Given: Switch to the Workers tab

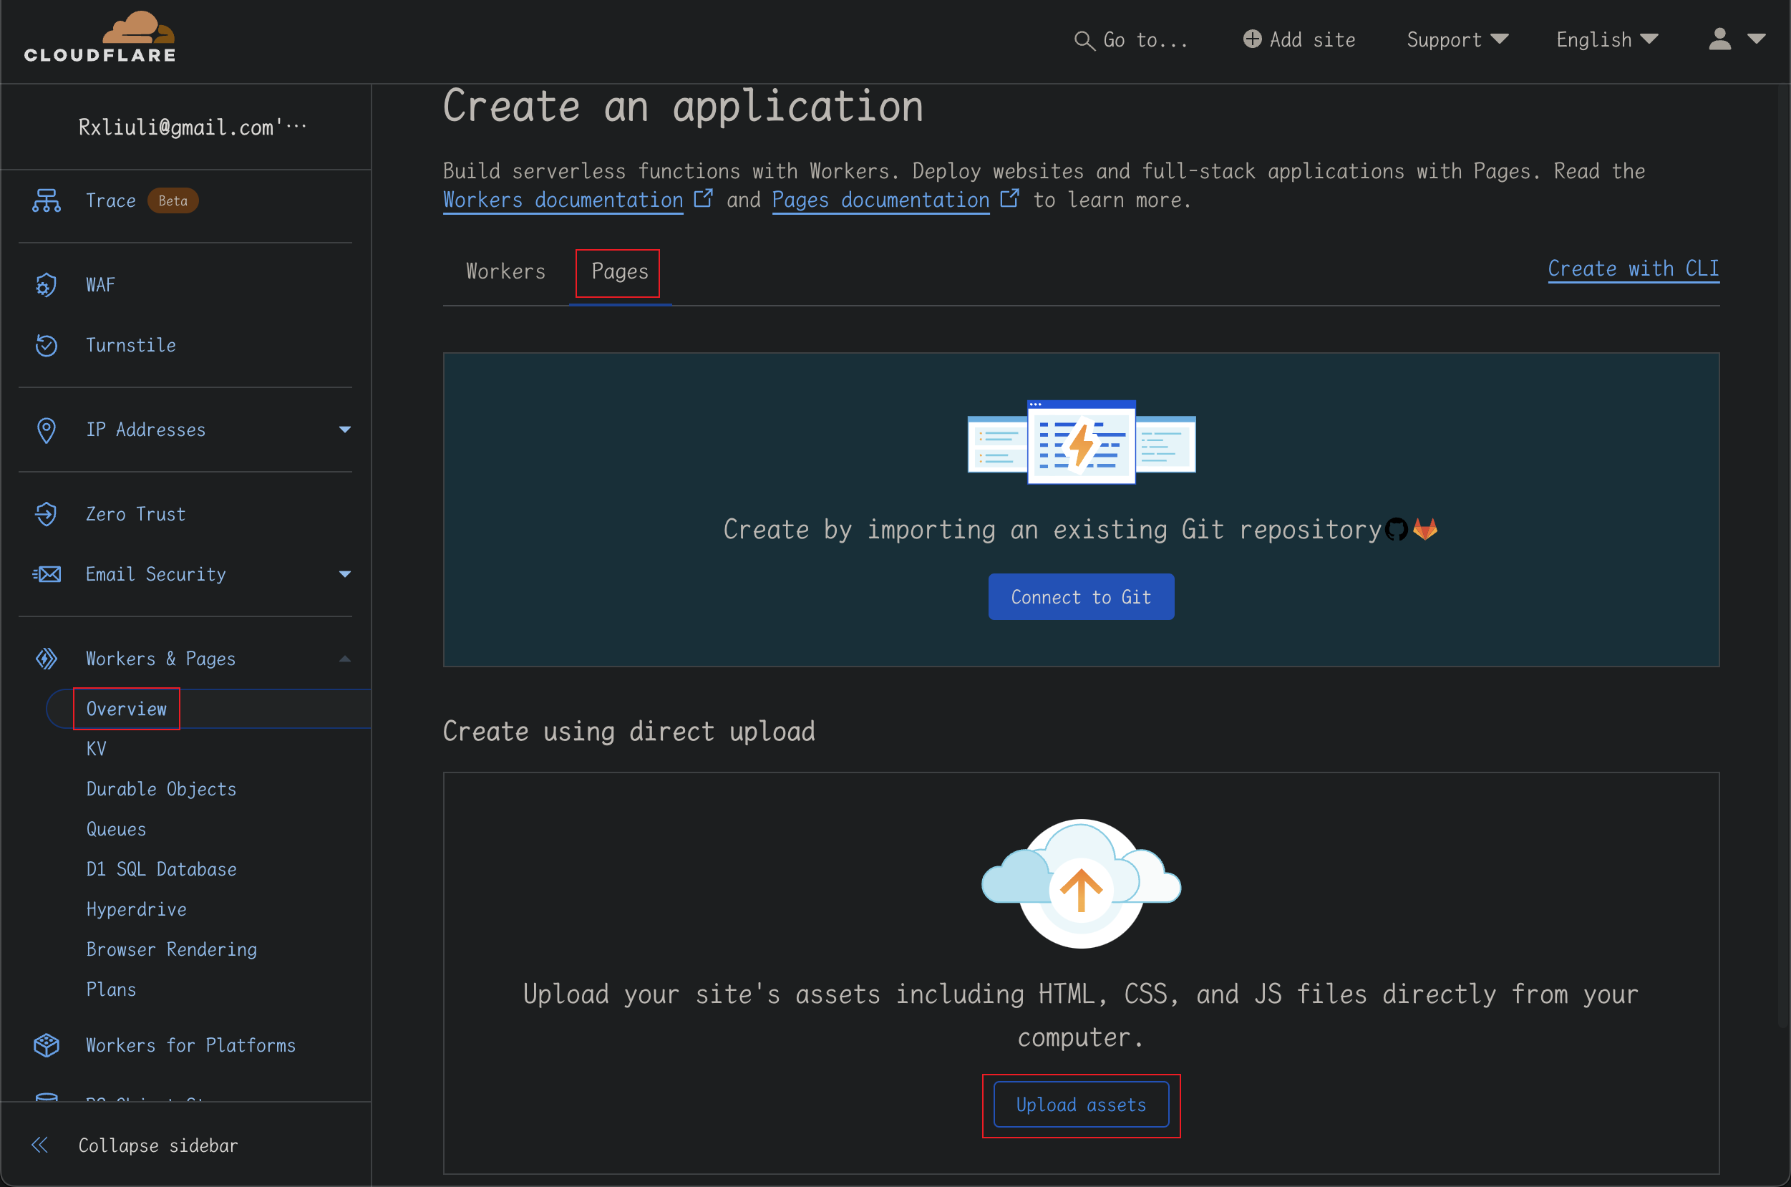Looking at the screenshot, I should [x=505, y=272].
